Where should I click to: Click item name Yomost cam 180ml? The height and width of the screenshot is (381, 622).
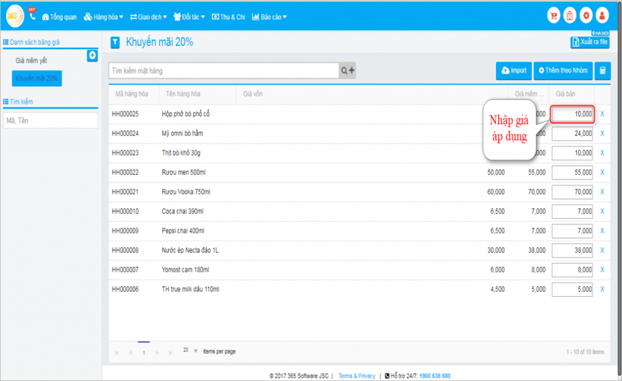(x=185, y=270)
